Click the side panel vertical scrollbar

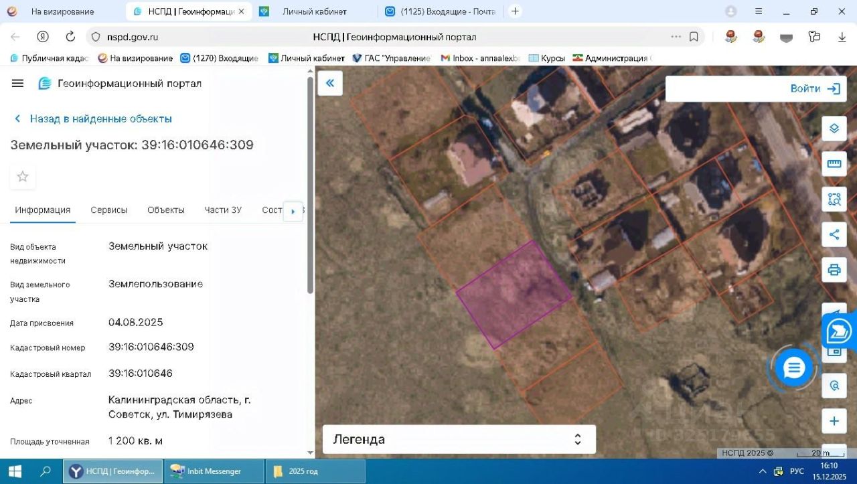(310, 184)
